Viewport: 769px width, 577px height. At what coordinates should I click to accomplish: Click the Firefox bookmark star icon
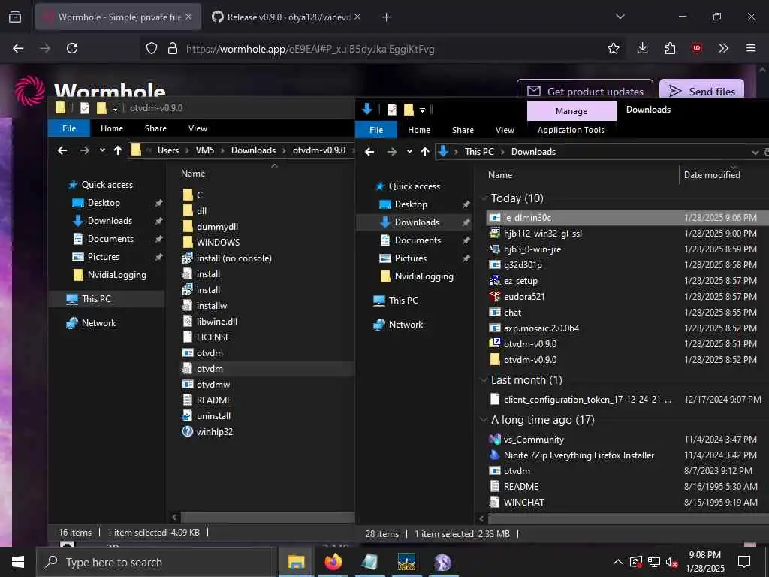[613, 48]
